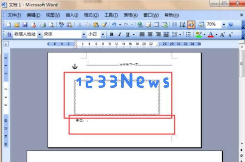245x162 pixels.
Task: Insert an Excel worksheet
Action: pos(165,25)
